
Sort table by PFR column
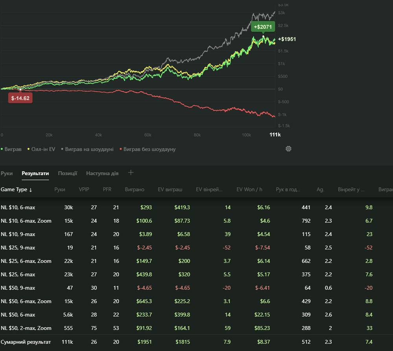(107, 190)
